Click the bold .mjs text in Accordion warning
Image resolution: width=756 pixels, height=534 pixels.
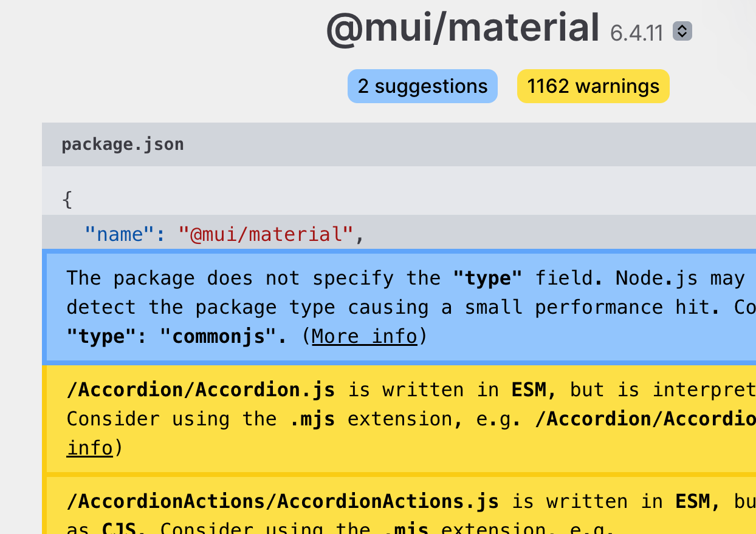click(312, 419)
